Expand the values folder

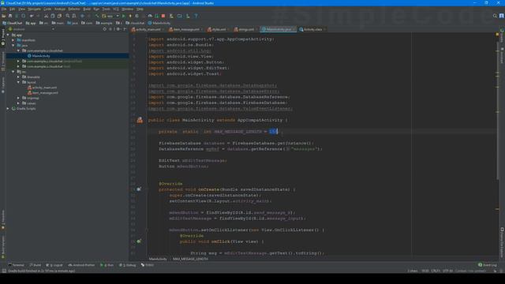(x=18, y=103)
